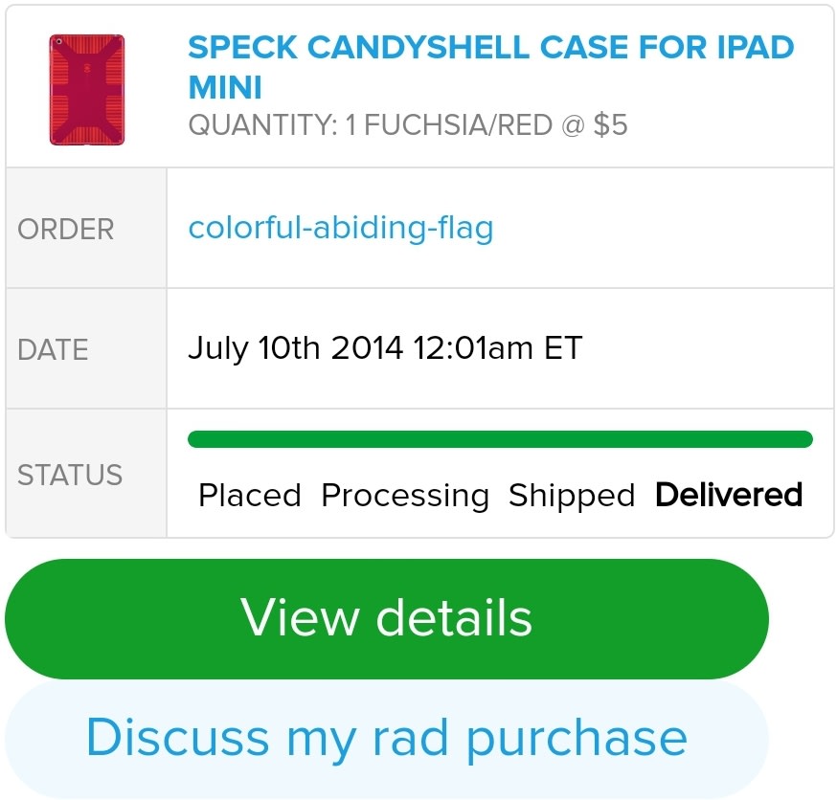Click the green order status progress bar
The height and width of the screenshot is (800, 837).
pos(500,439)
